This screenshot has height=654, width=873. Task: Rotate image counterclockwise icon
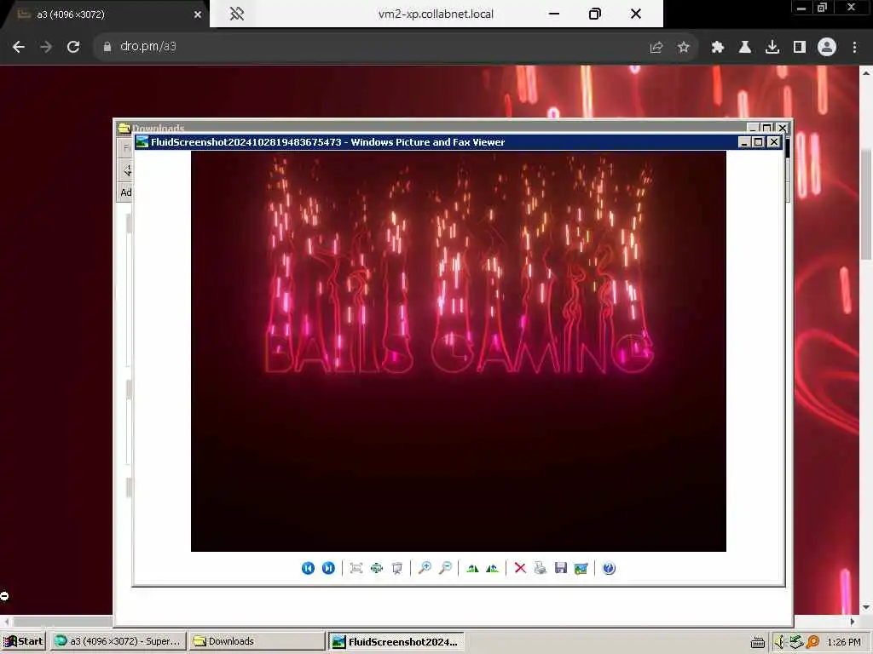click(492, 568)
